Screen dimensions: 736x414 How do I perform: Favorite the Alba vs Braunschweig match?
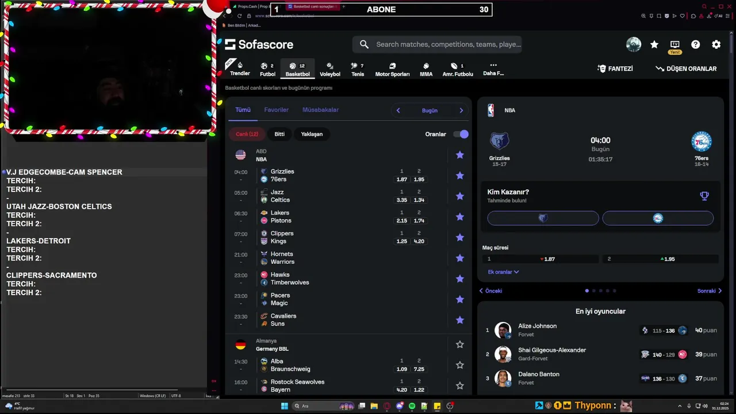[460, 365]
